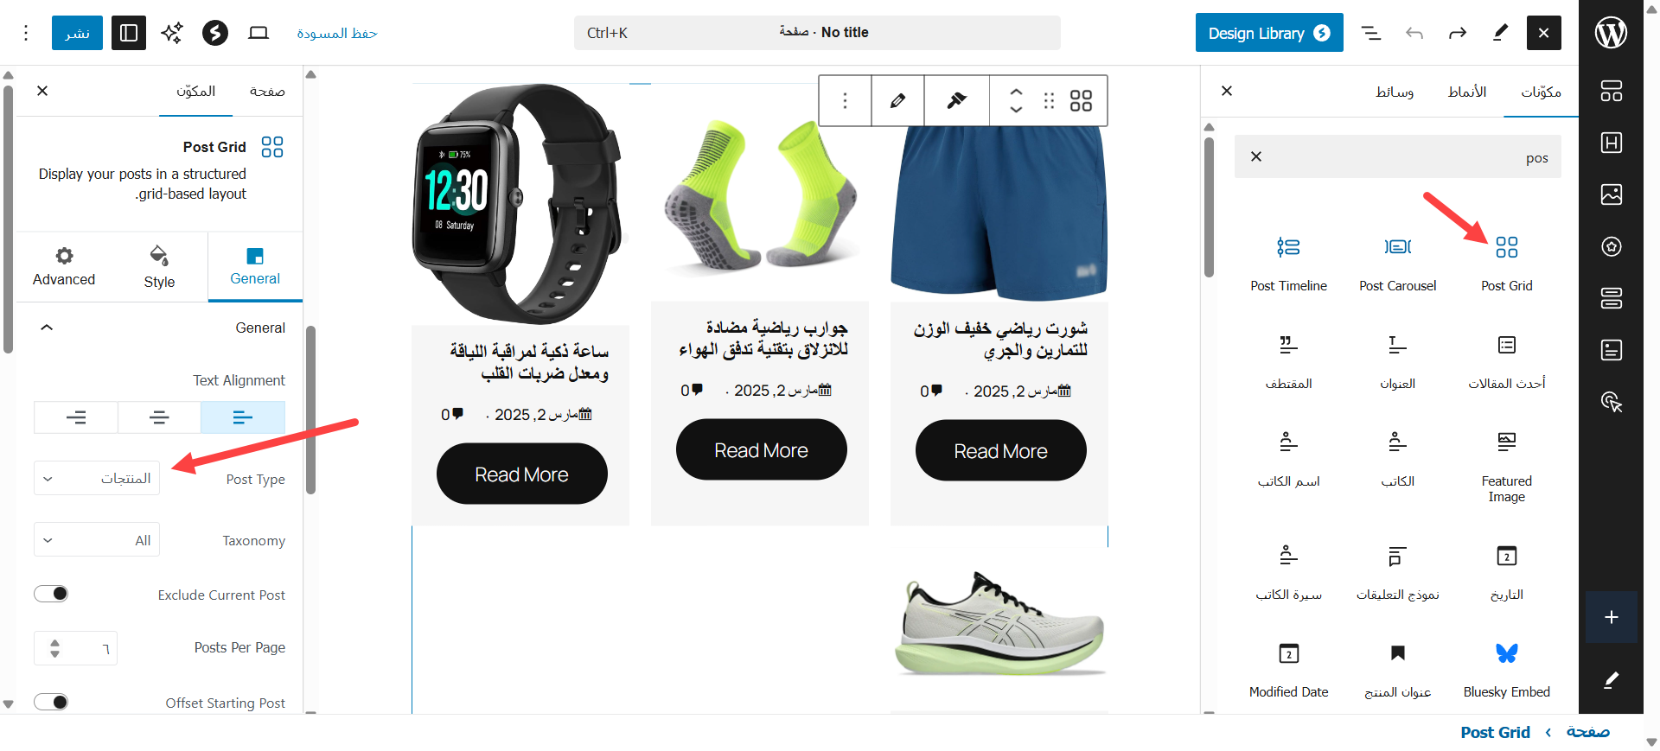Viewport: 1660px width, 751px height.
Task: Open the Advanced tab
Action: [x=64, y=267]
